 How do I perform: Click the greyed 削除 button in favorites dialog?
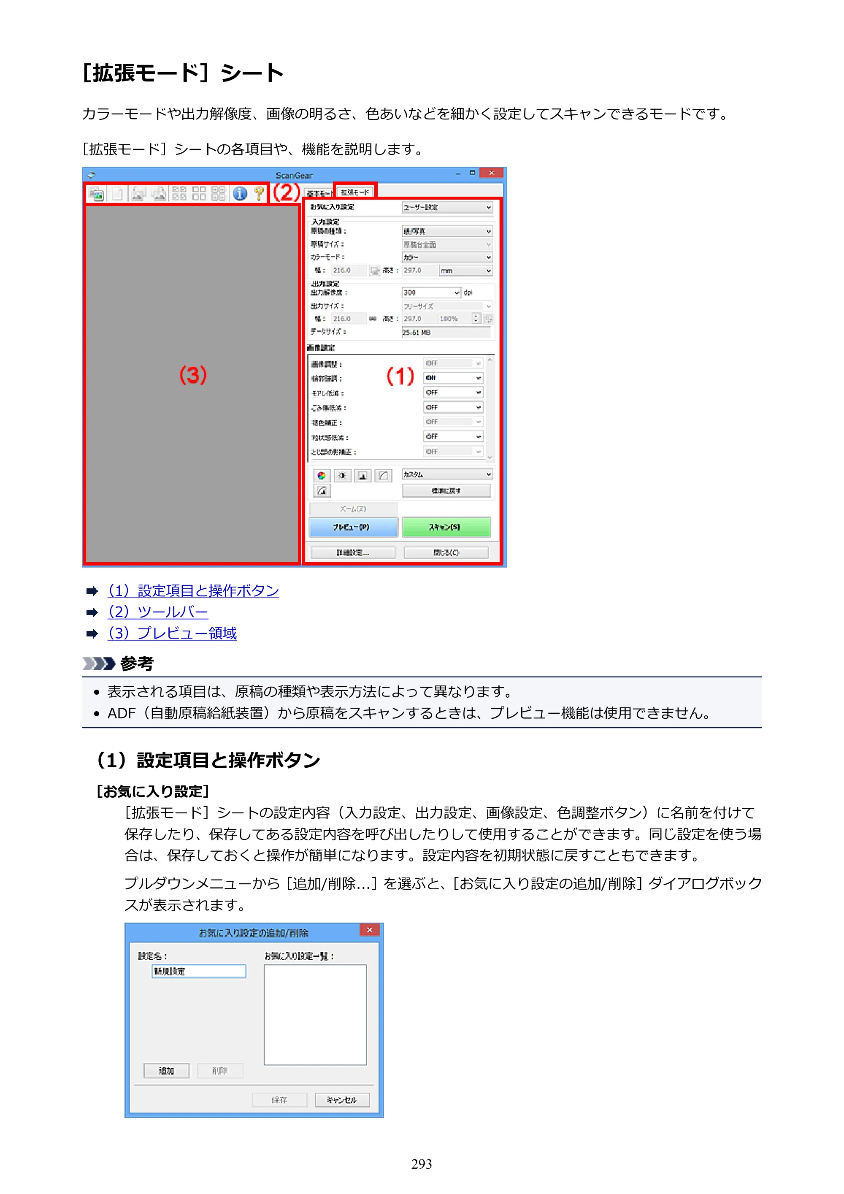click(x=220, y=1071)
